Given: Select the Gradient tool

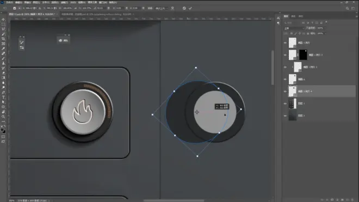Looking at the screenshot, I should point(3,78).
